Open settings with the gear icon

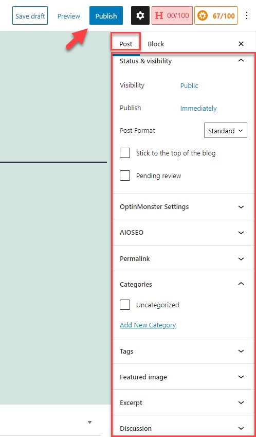pos(140,15)
